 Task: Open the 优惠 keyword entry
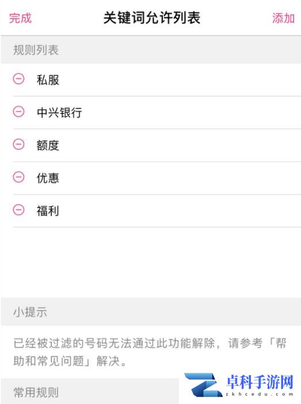151,178
